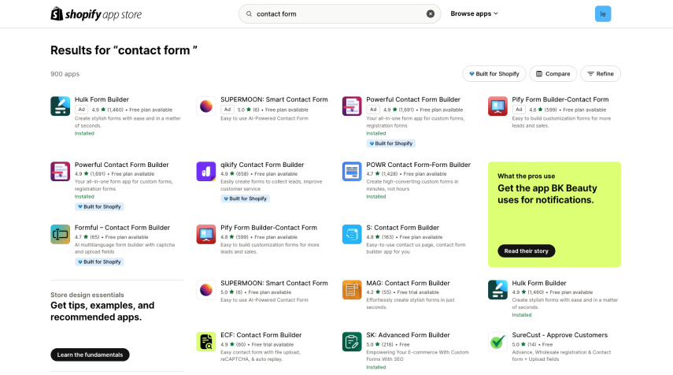The height and width of the screenshot is (375, 673).
Task: Click the Ad label on the Pify Form Builder listing
Action: 519,110
